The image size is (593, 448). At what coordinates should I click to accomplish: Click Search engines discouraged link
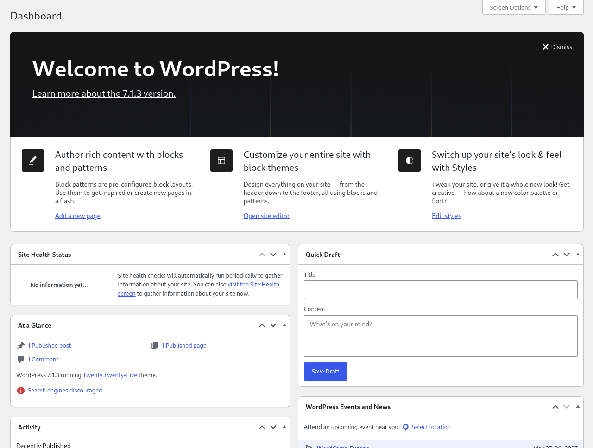coord(65,391)
